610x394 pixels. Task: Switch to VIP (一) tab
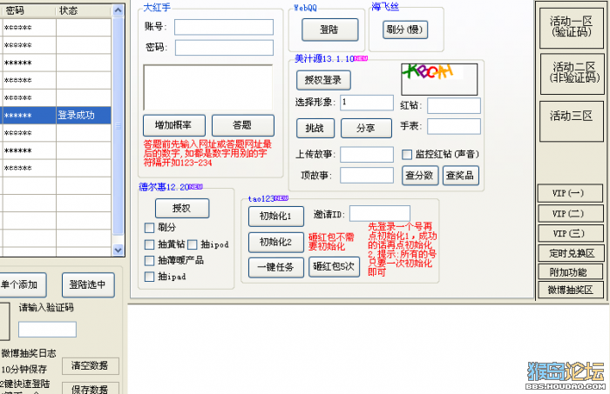coord(570,193)
